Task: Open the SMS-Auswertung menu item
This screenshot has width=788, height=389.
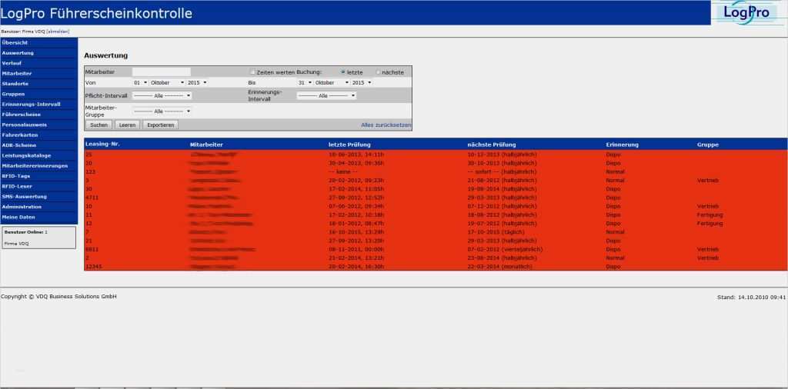Action: pyautogui.click(x=24, y=196)
